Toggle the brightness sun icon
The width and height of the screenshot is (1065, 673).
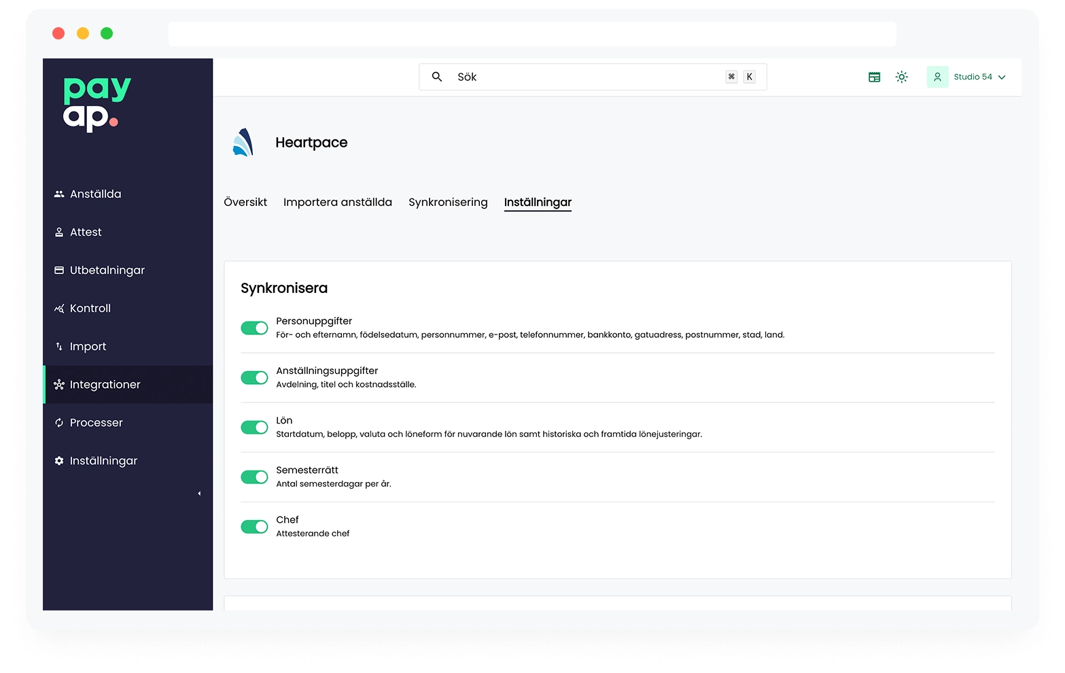pyautogui.click(x=901, y=77)
